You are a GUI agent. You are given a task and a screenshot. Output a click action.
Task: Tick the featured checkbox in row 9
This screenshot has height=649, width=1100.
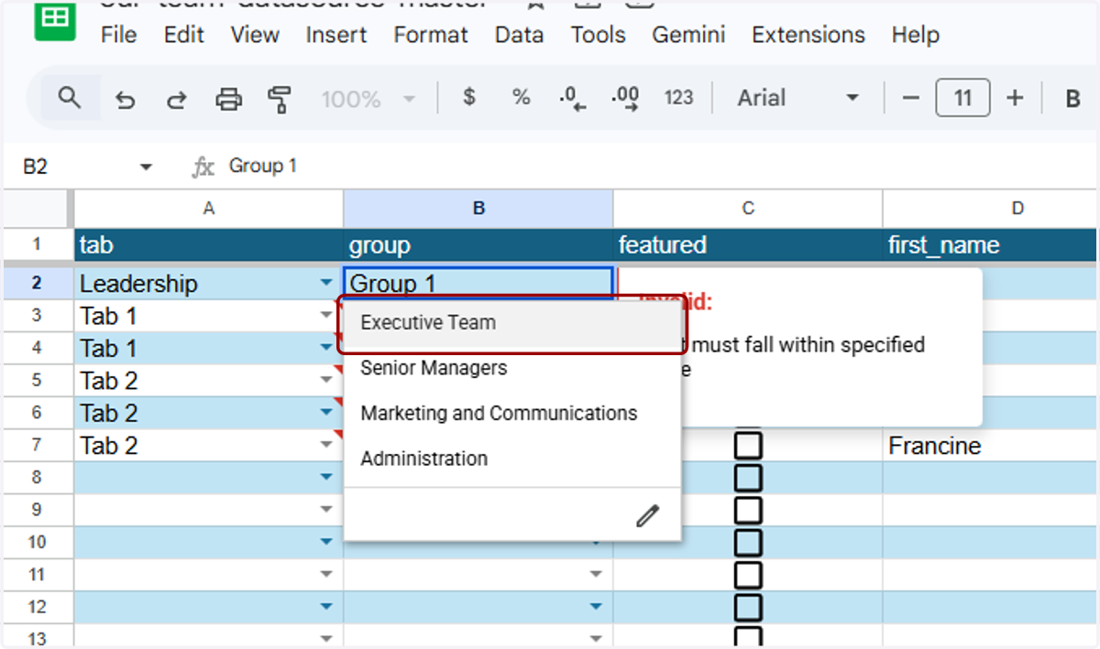[748, 510]
